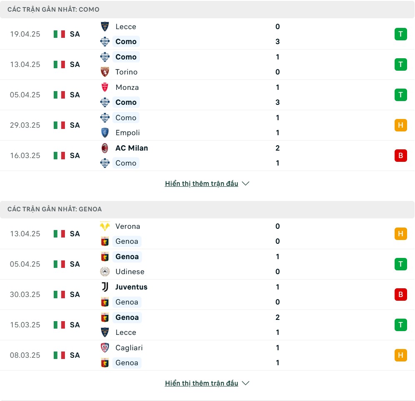415x401 pixels.
Task: Click the Lecce crest in 19.04.25 match
Action: coord(105,27)
